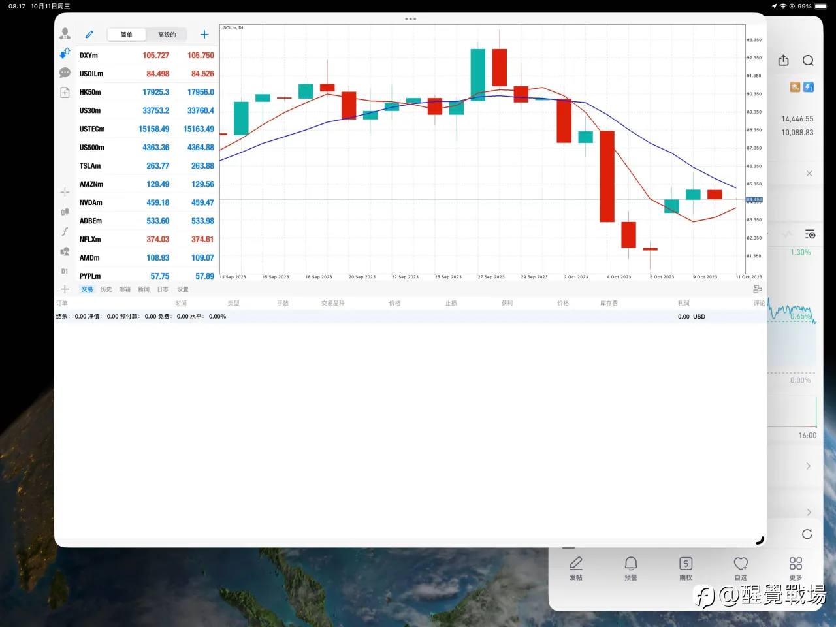Image resolution: width=836 pixels, height=627 pixels.
Task: Switch quotes view to 高级的 mode
Action: 167,35
